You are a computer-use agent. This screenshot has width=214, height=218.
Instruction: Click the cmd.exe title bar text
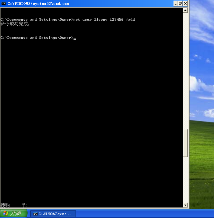(x=38, y=4)
